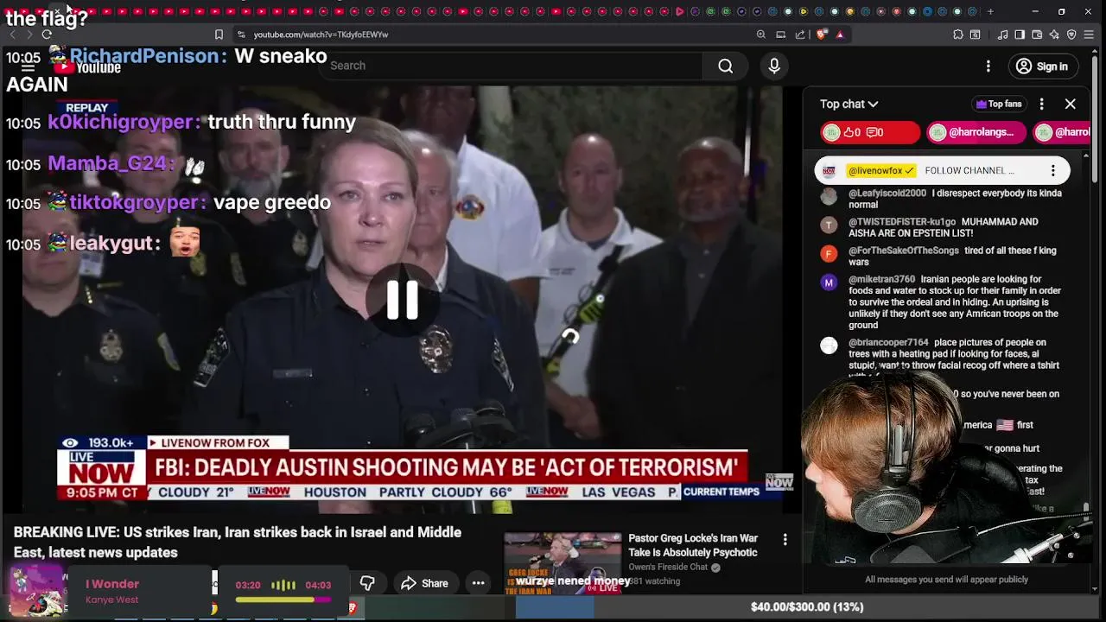Click the media control music note icon

pos(1002,35)
